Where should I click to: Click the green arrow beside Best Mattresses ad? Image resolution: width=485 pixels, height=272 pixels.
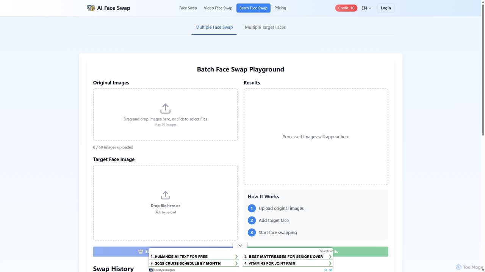click(x=330, y=257)
